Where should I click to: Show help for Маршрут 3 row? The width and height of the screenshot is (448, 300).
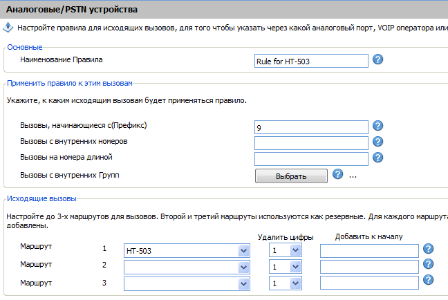428,280
